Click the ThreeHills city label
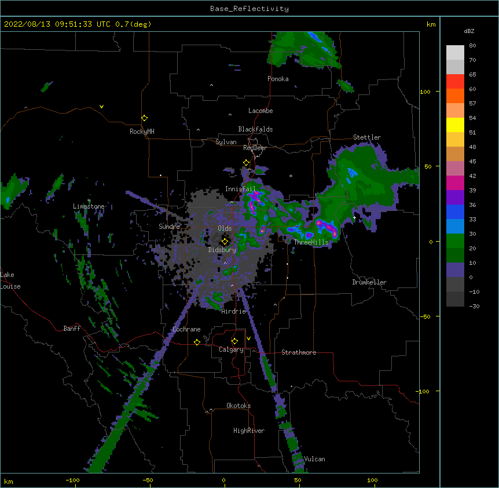The height and width of the screenshot is (488, 499). click(x=311, y=242)
